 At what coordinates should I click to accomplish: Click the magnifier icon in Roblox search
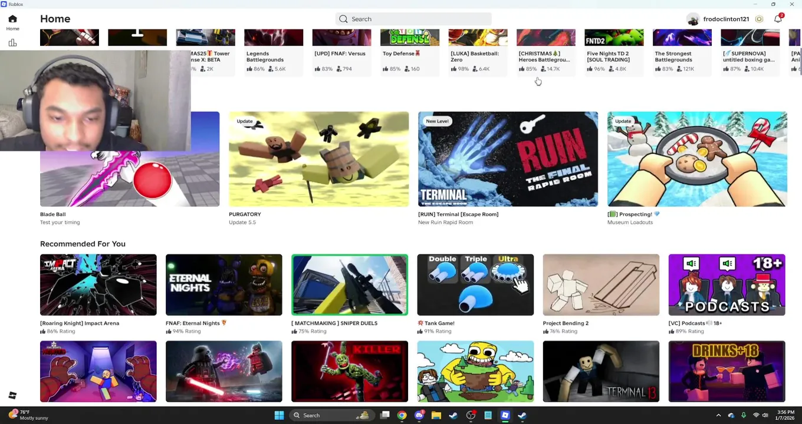pyautogui.click(x=343, y=19)
